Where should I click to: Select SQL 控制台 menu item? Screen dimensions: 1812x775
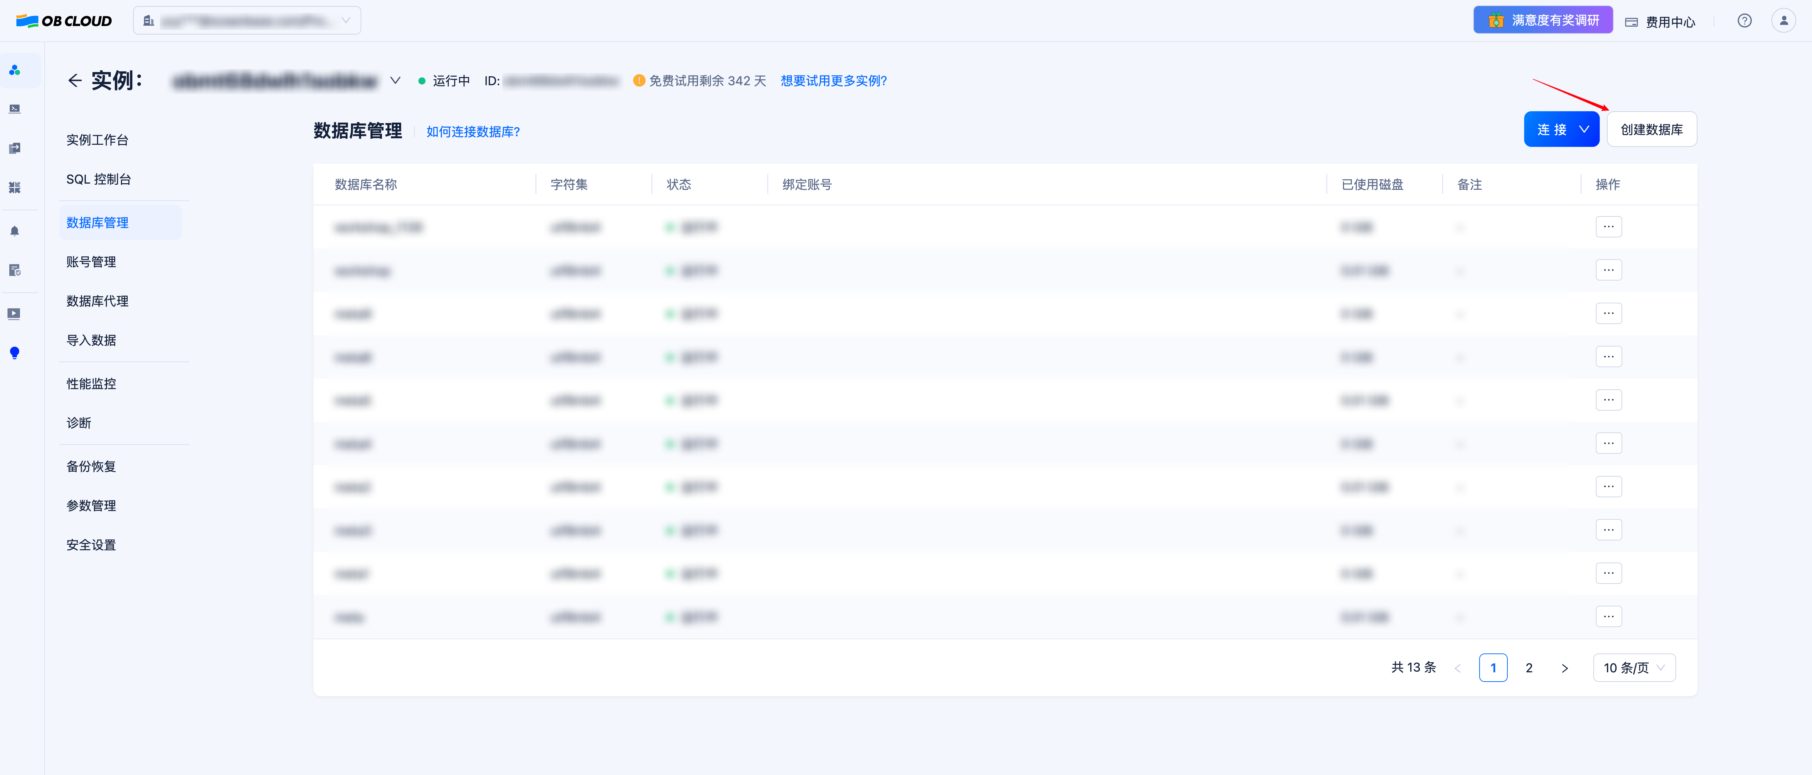[x=98, y=179]
